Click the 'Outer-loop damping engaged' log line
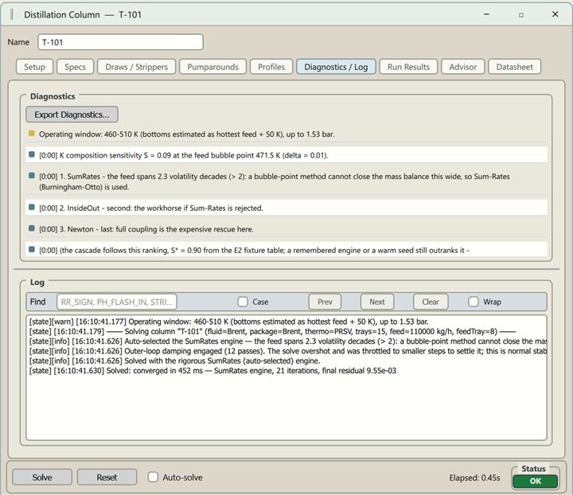Screen dimensions: 573x495 point(287,351)
